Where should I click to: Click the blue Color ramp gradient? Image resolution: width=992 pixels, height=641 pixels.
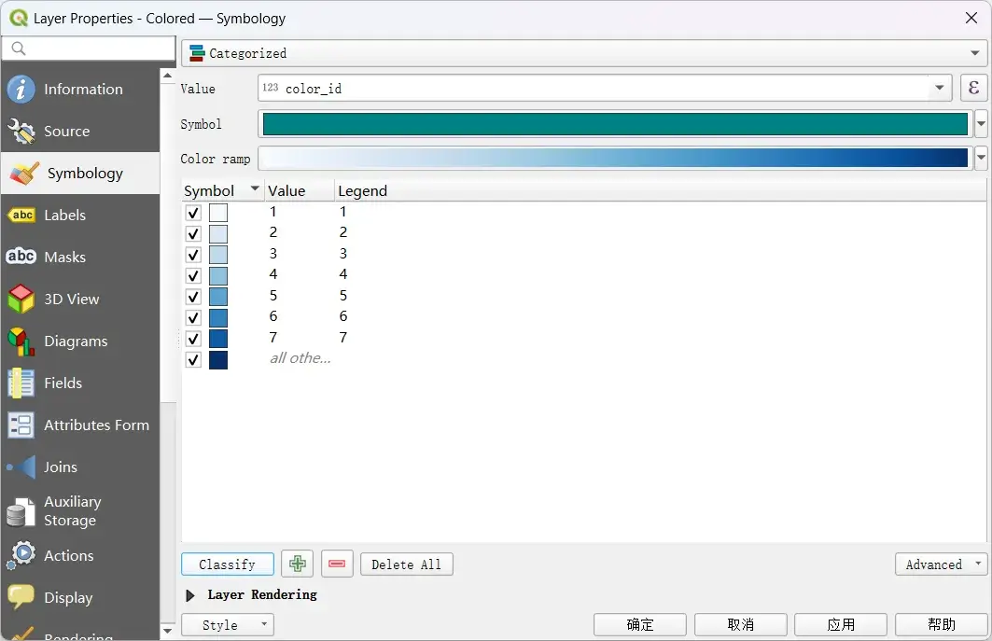615,158
